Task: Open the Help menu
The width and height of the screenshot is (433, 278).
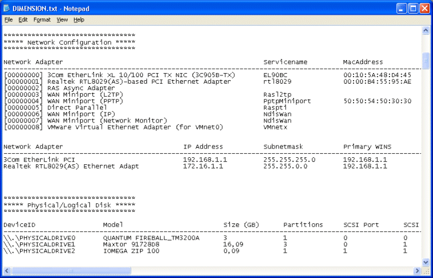Action: [79, 19]
